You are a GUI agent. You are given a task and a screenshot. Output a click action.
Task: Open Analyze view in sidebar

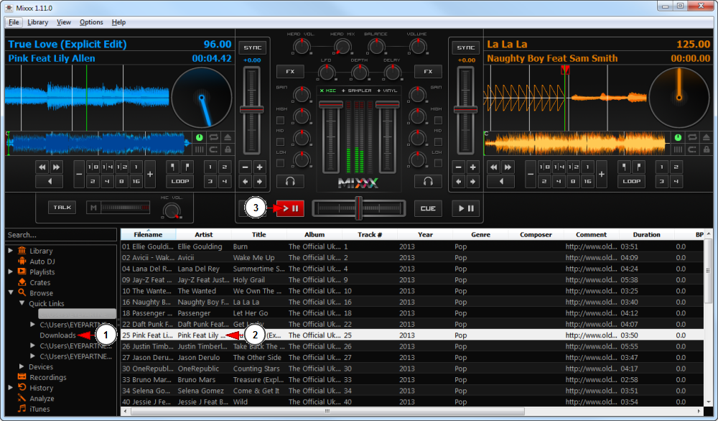pos(42,399)
